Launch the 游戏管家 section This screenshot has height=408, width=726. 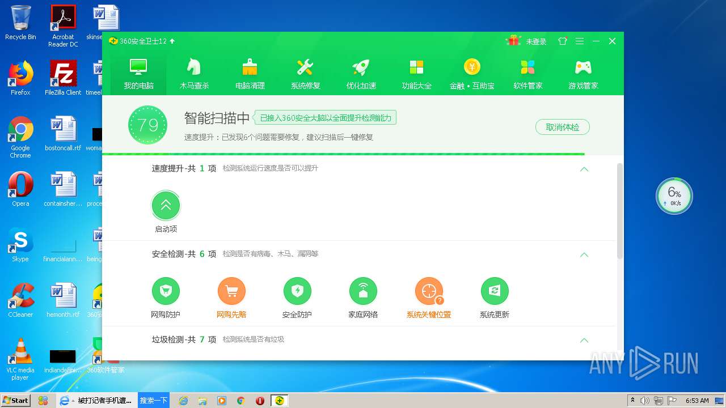pos(583,74)
